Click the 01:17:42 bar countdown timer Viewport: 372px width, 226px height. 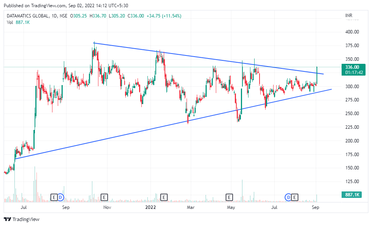(x=353, y=72)
